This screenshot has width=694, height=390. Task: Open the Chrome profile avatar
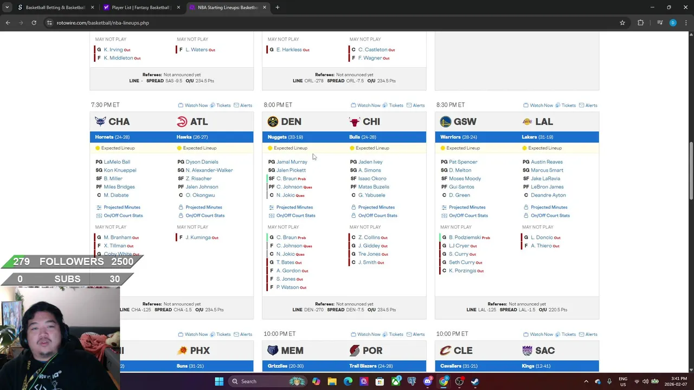[x=673, y=23]
